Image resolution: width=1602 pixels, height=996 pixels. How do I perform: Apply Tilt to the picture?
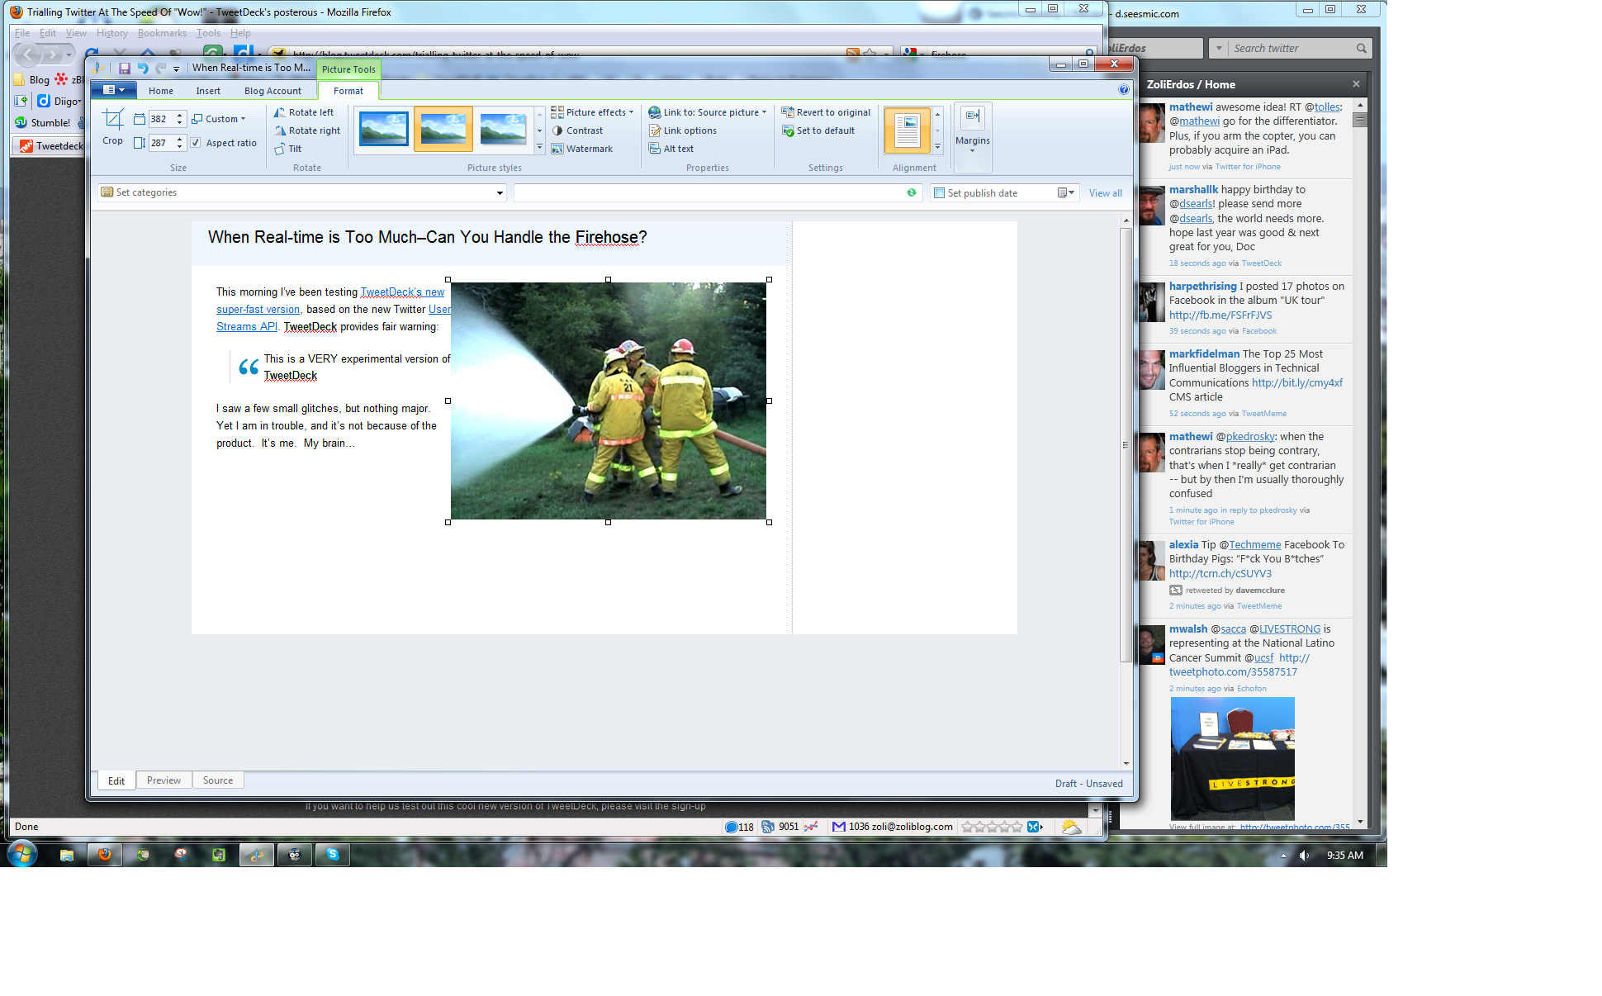click(288, 149)
